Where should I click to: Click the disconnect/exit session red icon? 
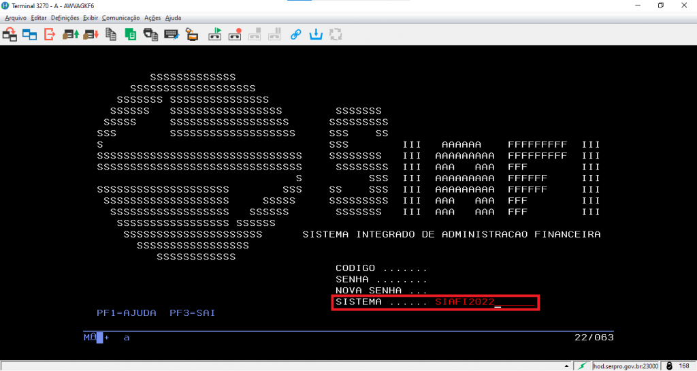(50, 34)
